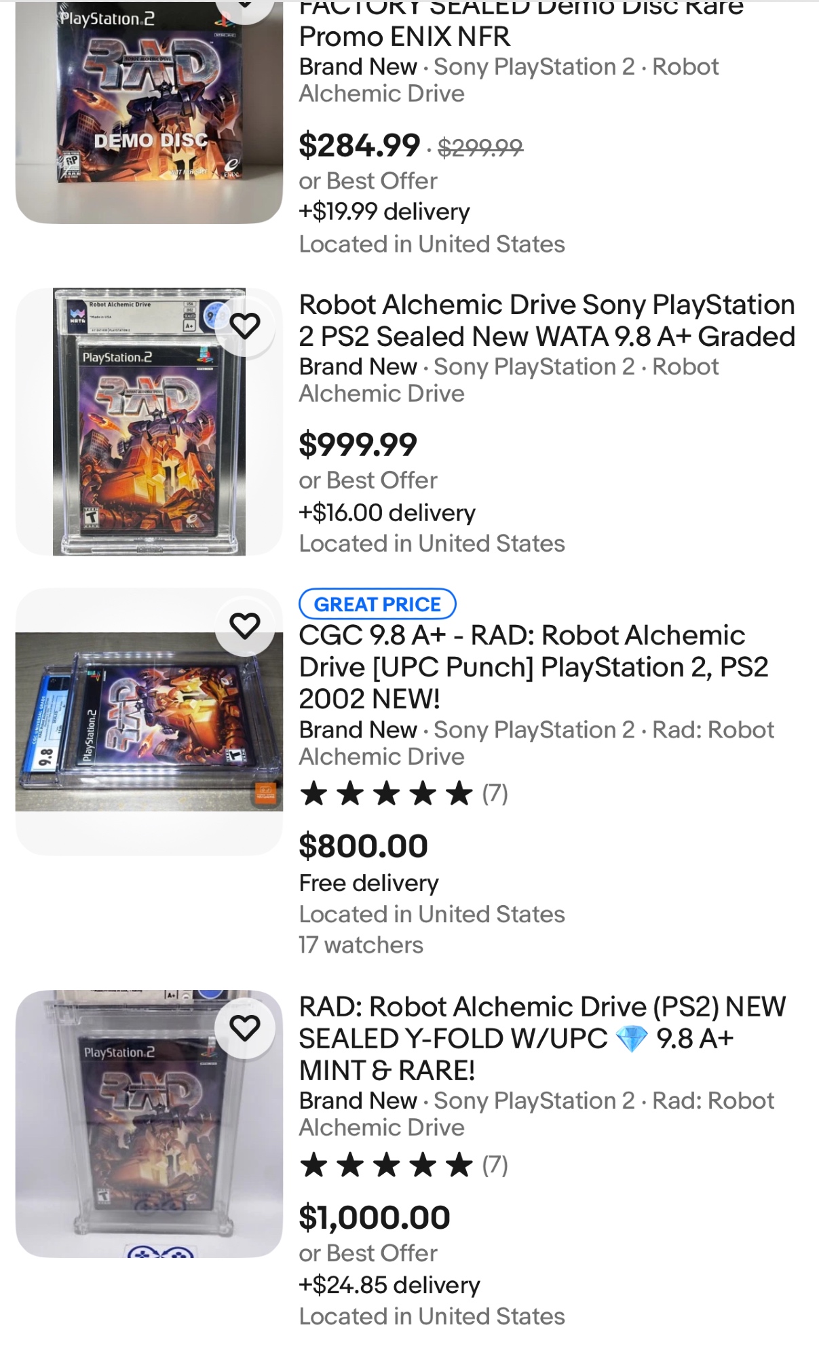Tap 'or Best Offer' under $999.99
This screenshot has width=819, height=1357.
point(368,480)
